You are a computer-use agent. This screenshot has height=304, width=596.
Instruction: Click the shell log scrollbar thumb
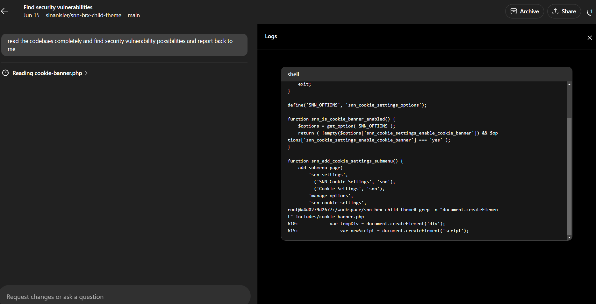(569, 176)
